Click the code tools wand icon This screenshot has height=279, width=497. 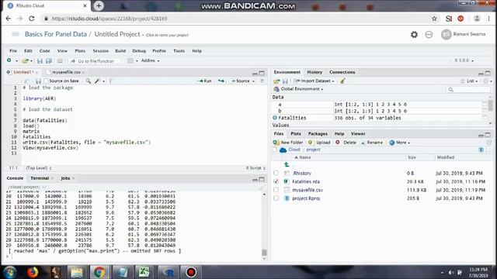pyautogui.click(x=97, y=81)
